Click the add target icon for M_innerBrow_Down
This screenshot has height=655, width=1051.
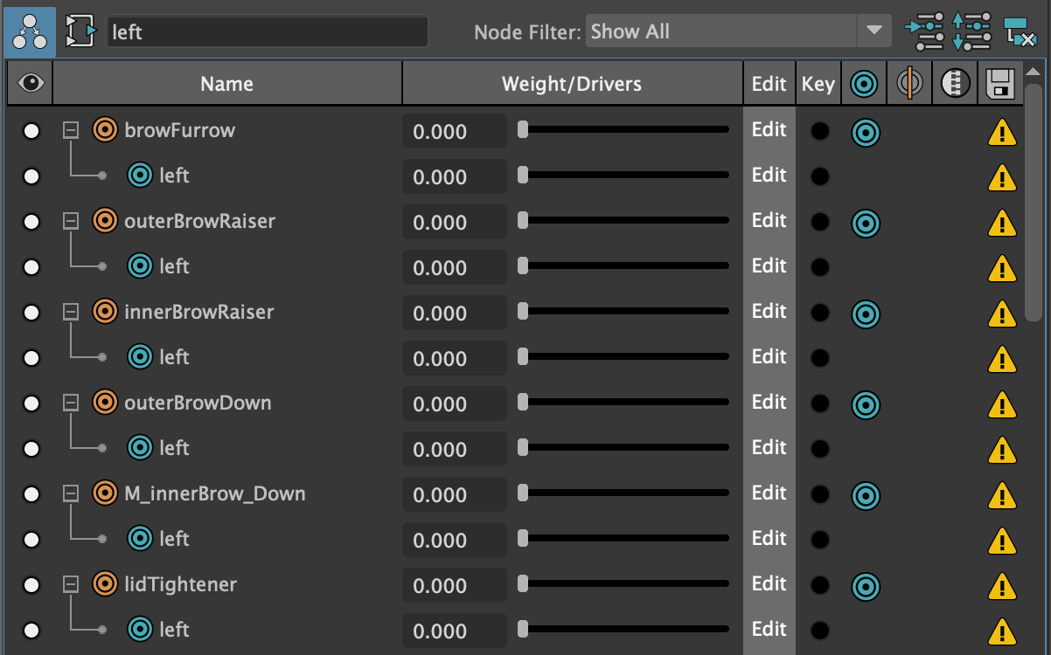point(865,495)
